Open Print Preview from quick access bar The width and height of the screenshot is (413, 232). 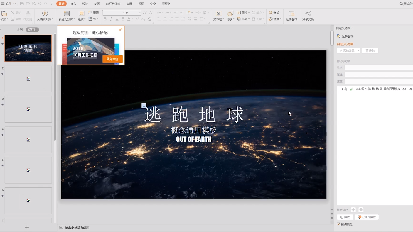click(x=34, y=4)
